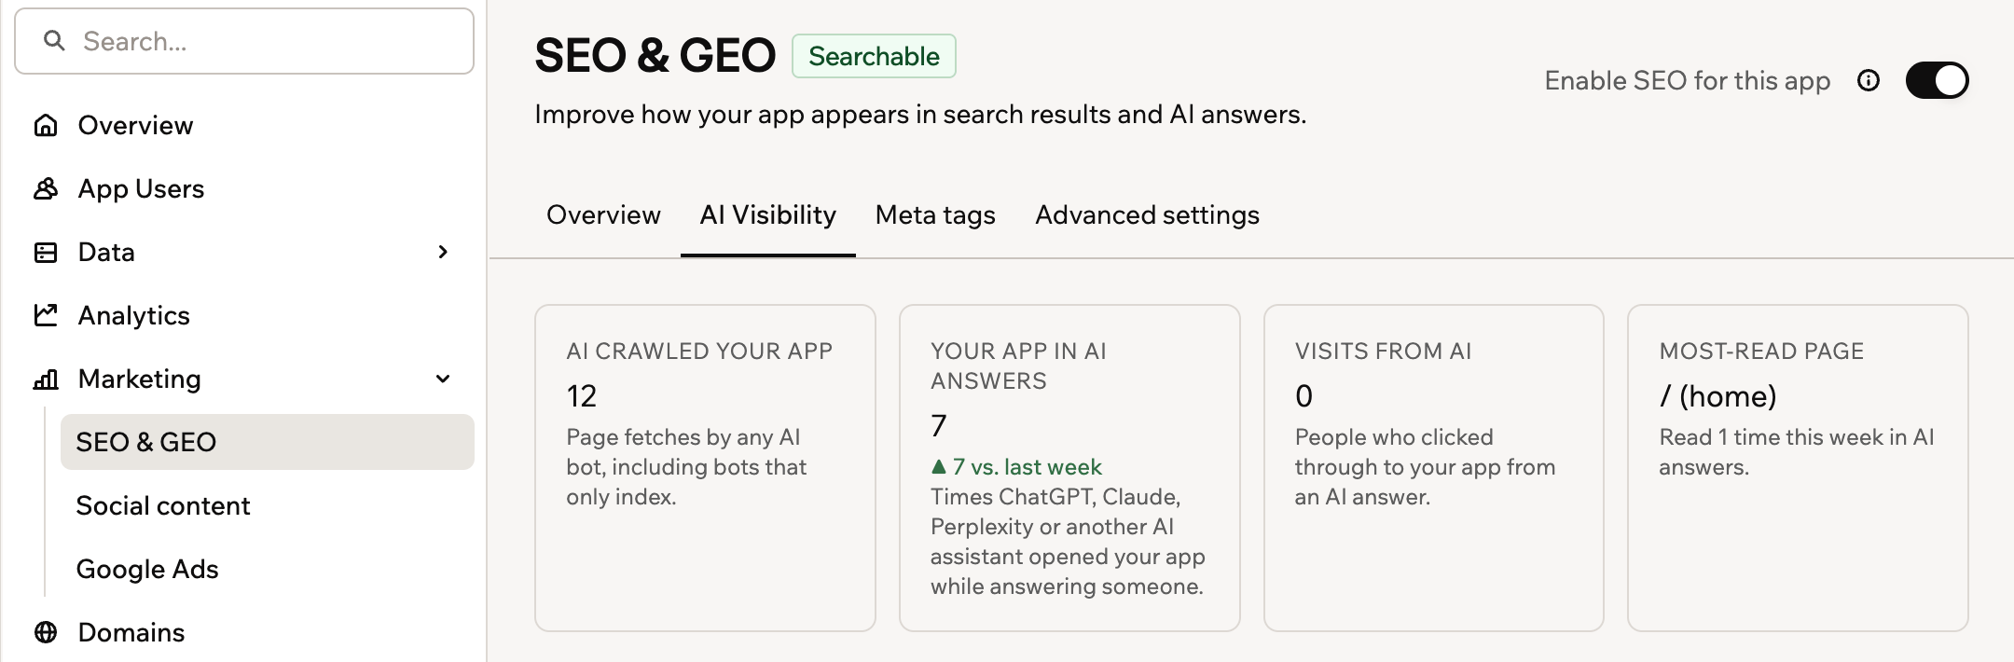Switch to the Meta tags tab

coord(935,215)
